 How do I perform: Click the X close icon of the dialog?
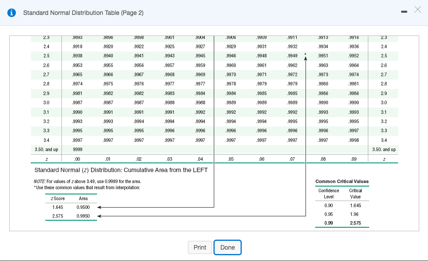(417, 10)
